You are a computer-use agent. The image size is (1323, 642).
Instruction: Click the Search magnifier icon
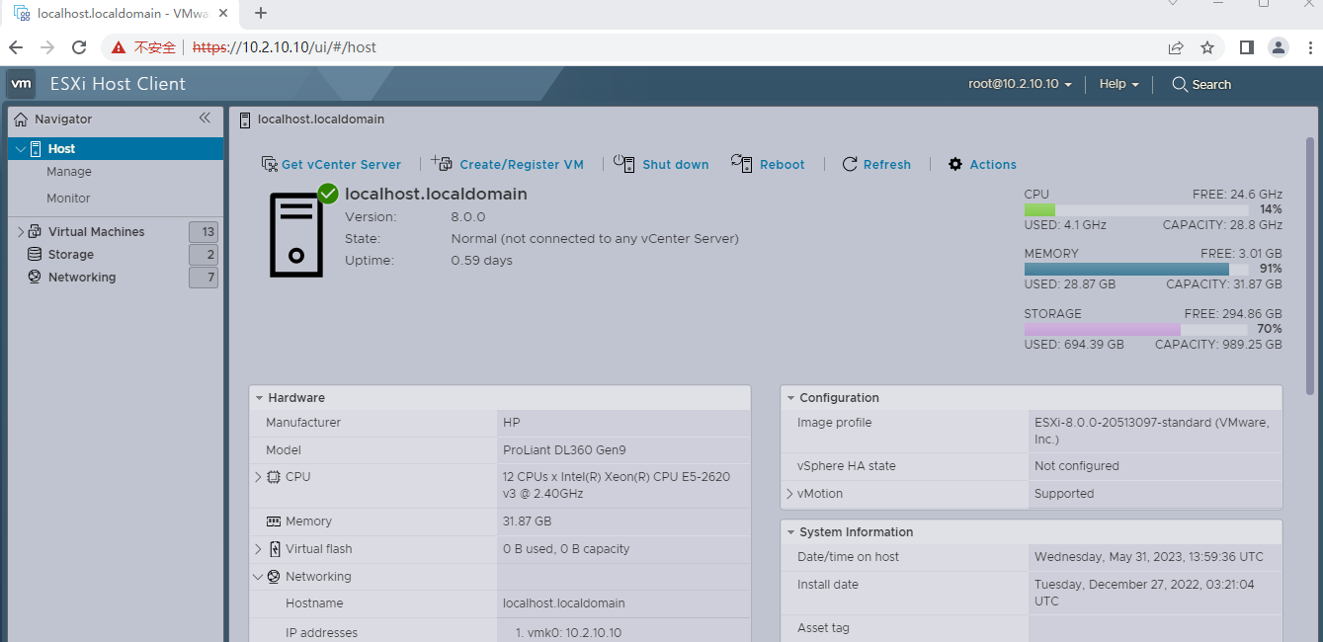pos(1180,85)
